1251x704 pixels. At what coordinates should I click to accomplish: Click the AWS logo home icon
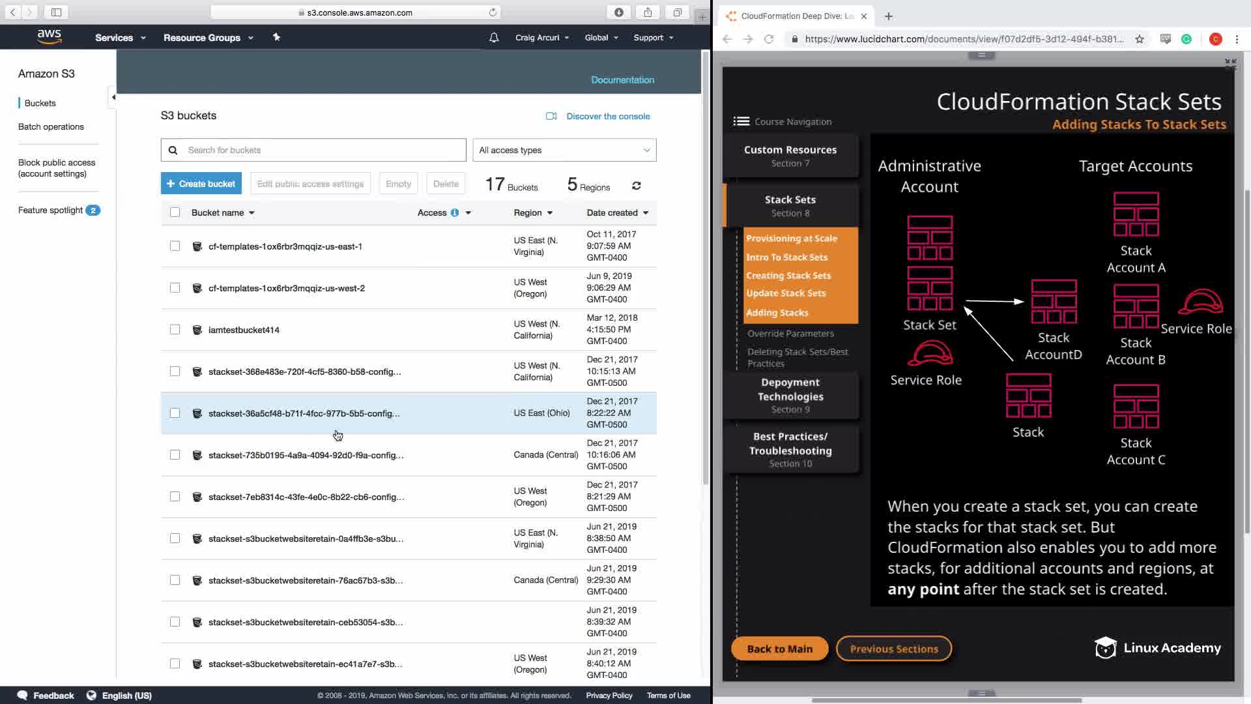[x=50, y=37]
